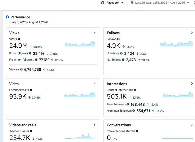Open the Visits card heading
Image resolution: width=195 pixels, height=142 pixels.
pyautogui.click(x=14, y=84)
